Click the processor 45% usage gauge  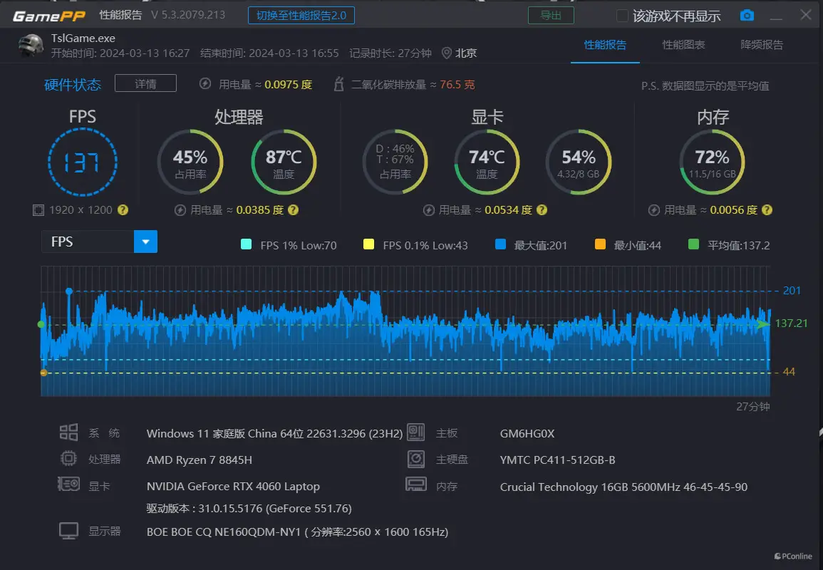[190, 162]
